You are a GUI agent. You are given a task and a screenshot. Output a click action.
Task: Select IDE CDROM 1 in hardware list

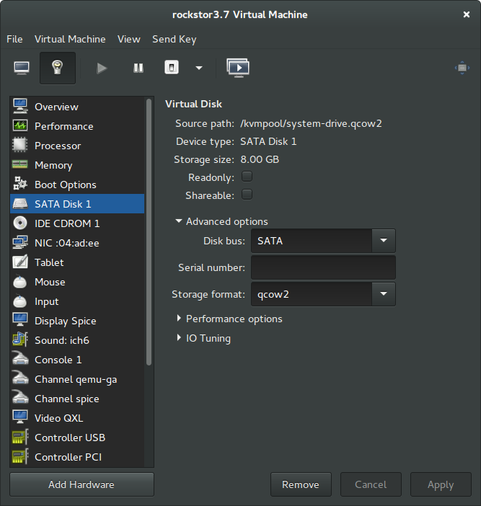coord(67,223)
